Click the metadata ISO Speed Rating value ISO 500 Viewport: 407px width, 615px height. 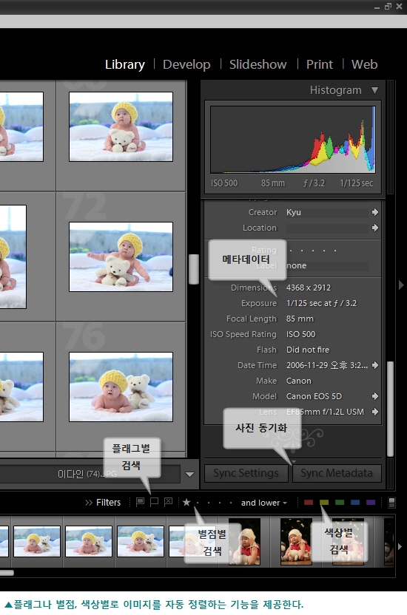click(x=300, y=334)
